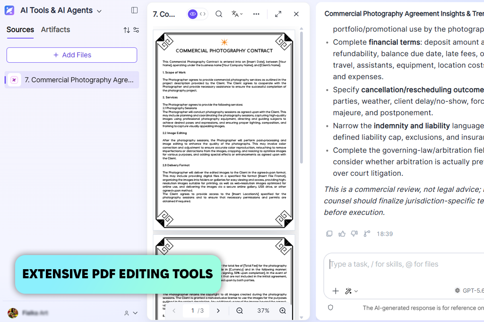The height and width of the screenshot is (322, 484).
Task: Click the COMMERCIAL PHOTOGRAPHY CONTRACT heading
Action: (224, 50)
